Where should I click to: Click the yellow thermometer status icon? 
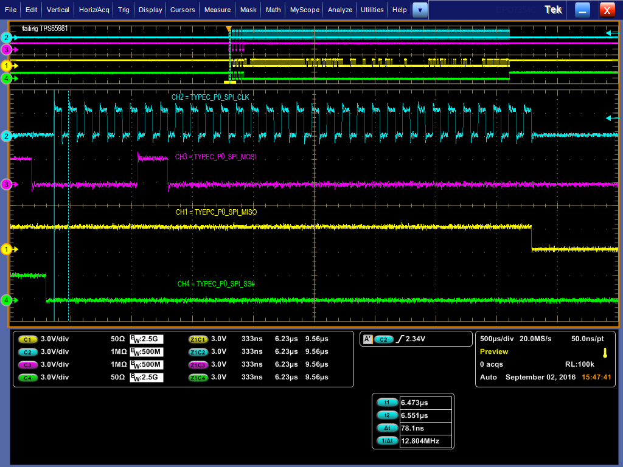604,353
